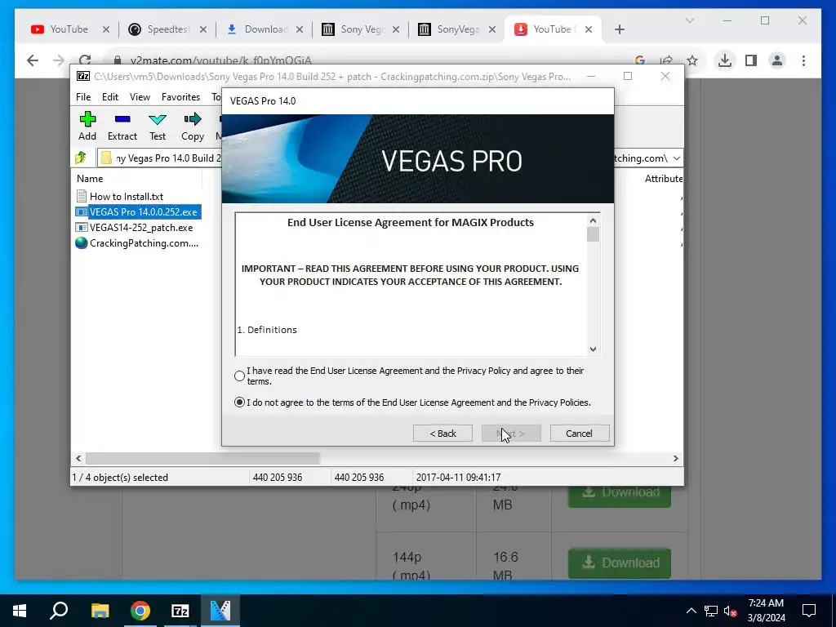Open Chrome three-dot menu

pos(803,60)
